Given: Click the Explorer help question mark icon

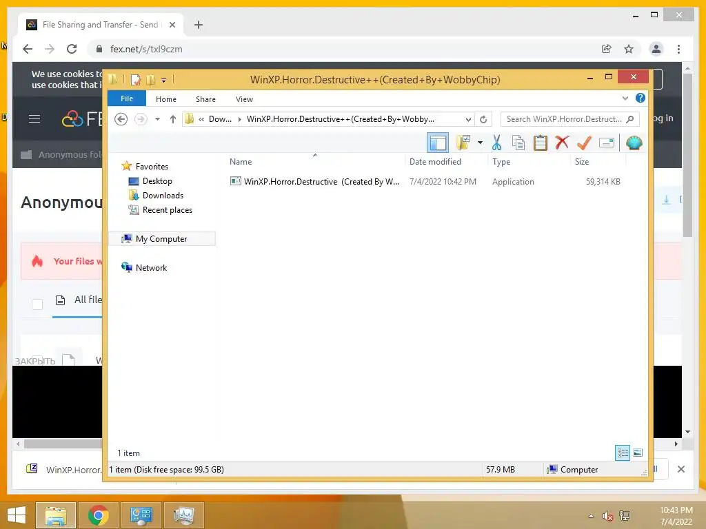Looking at the screenshot, I should point(640,98).
